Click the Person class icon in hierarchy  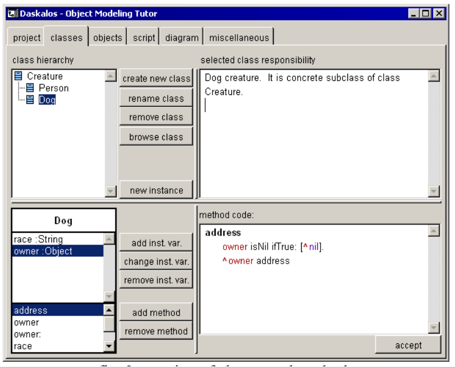[30, 88]
